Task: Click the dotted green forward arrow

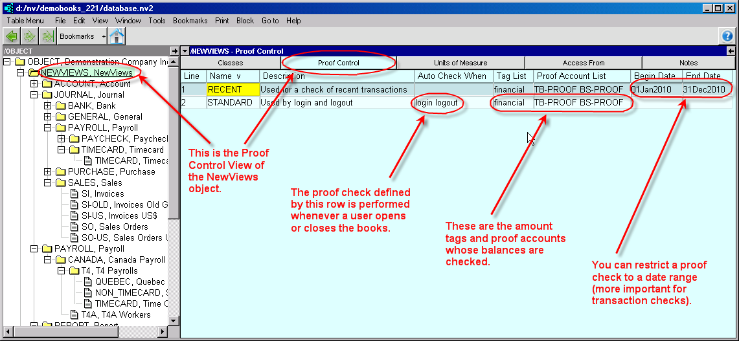Action: tap(30, 36)
